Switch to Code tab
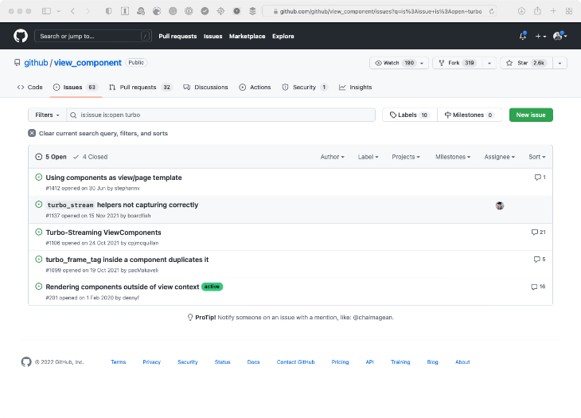The width and height of the screenshot is (581, 418). tap(30, 87)
